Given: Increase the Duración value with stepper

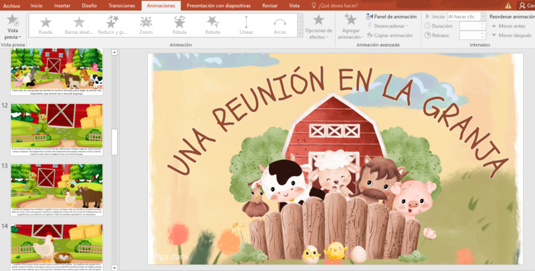Looking at the screenshot, I should coord(483,24).
